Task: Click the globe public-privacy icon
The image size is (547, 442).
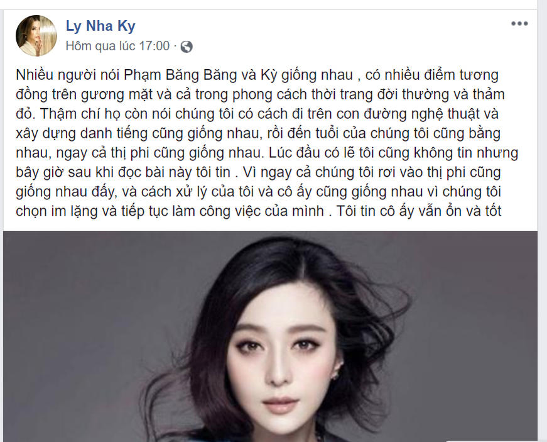Action: [187, 47]
